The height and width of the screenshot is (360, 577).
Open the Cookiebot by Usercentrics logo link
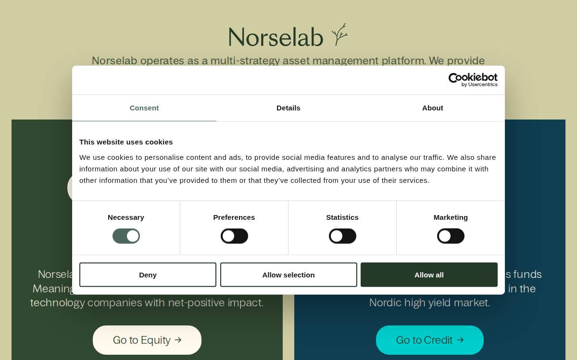pyautogui.click(x=473, y=80)
